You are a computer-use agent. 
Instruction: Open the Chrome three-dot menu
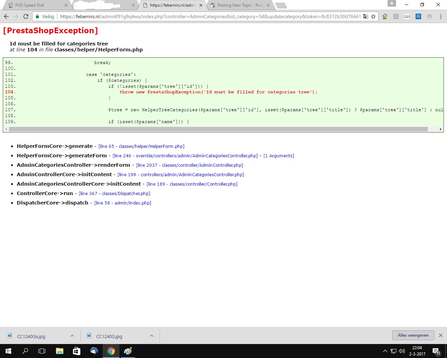click(441, 16)
